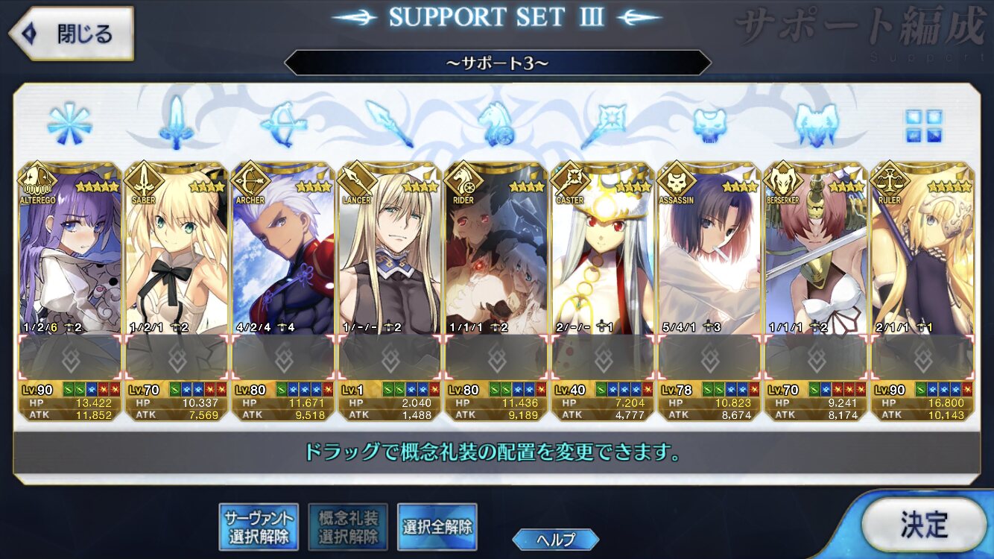Click empty craft essence slot under Caster card

pos(604,359)
